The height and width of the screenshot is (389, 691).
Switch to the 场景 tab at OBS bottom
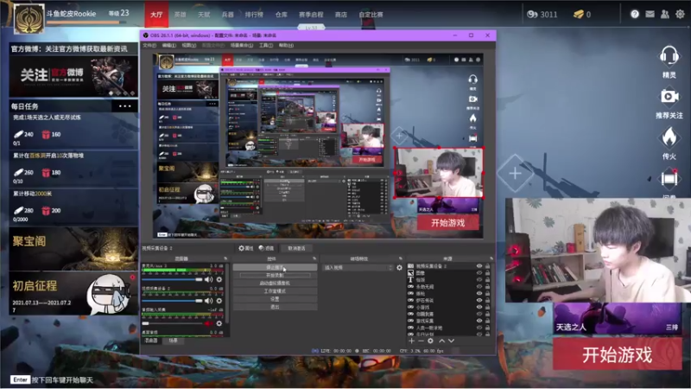(174, 341)
